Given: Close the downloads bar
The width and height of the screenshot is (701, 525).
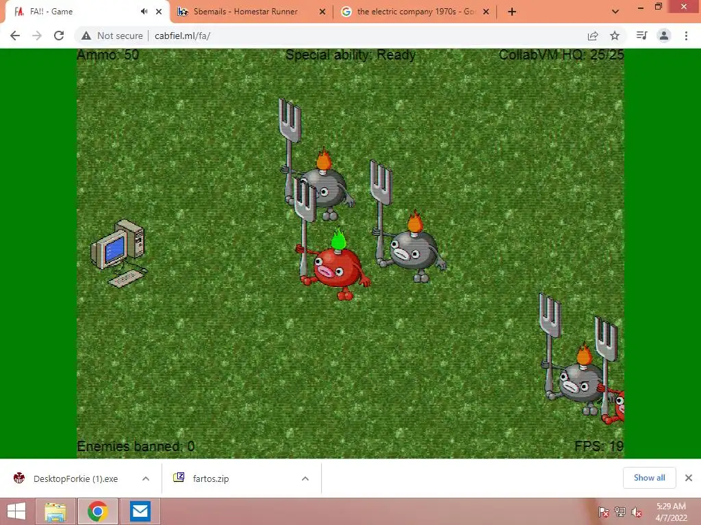Looking at the screenshot, I should coord(689,478).
